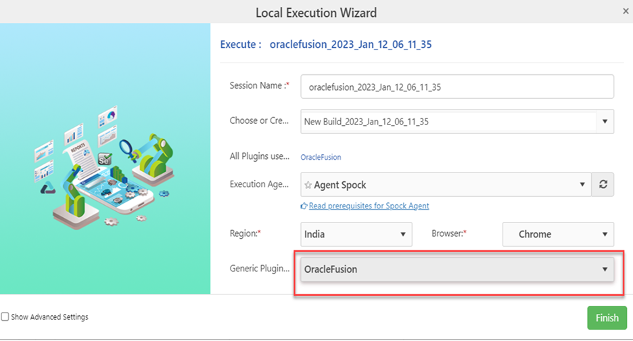Click the Execute oraclefusion heading text
Image resolution: width=633 pixels, height=341 pixels.
[x=326, y=45]
